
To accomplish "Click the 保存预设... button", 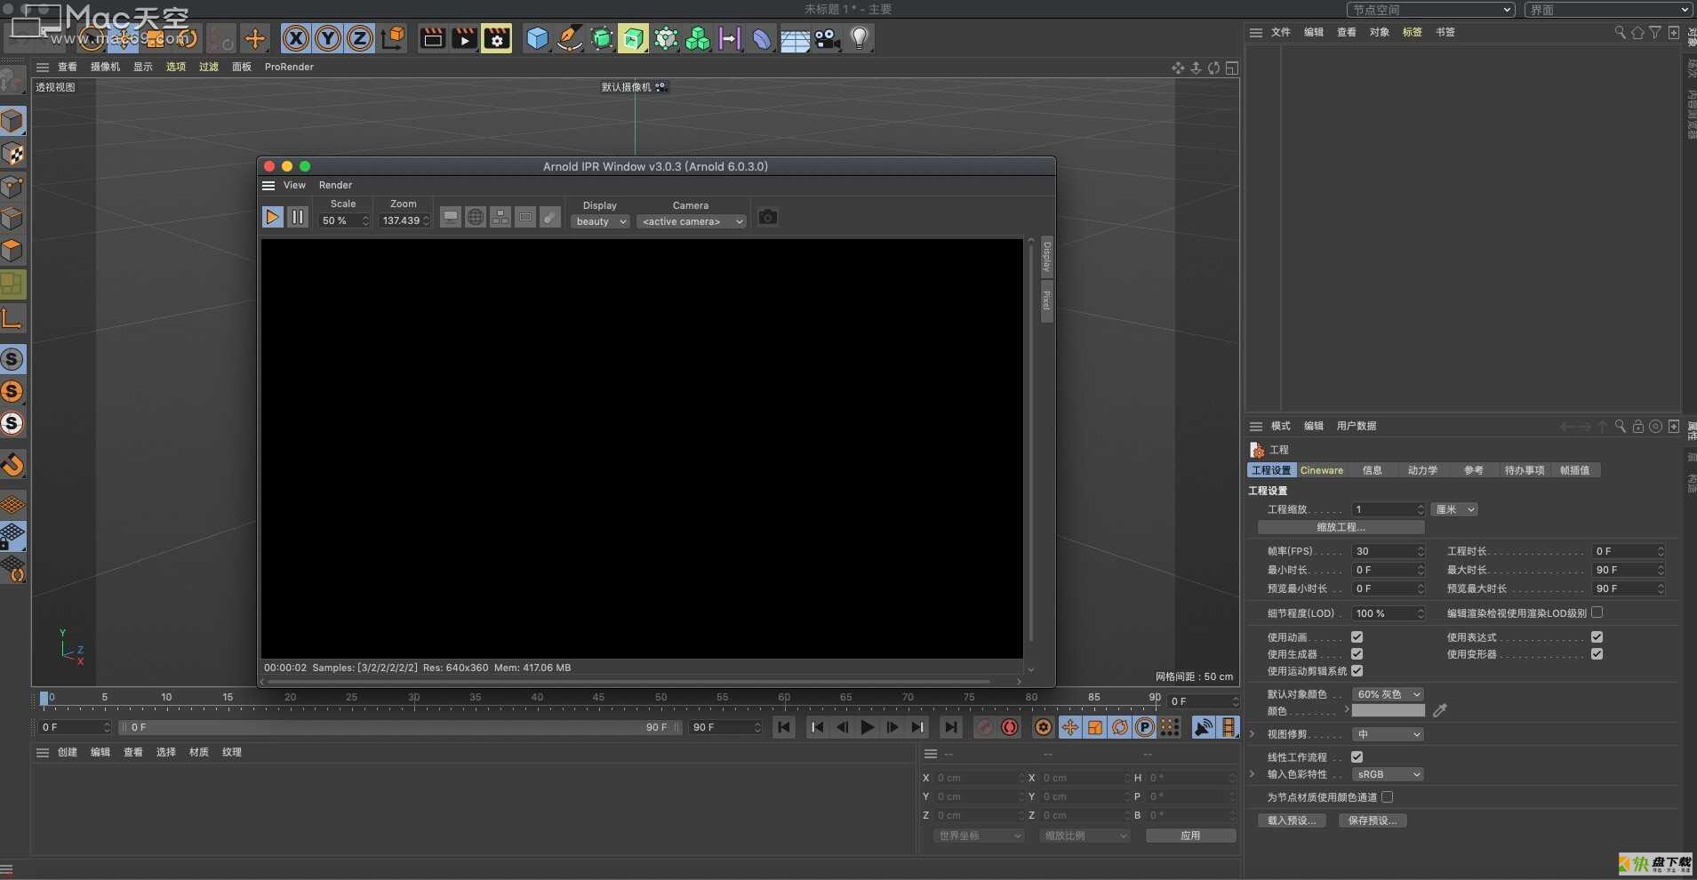I will tap(1373, 820).
